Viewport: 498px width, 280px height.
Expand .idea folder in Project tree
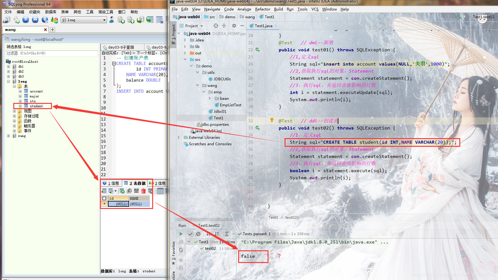185,40
